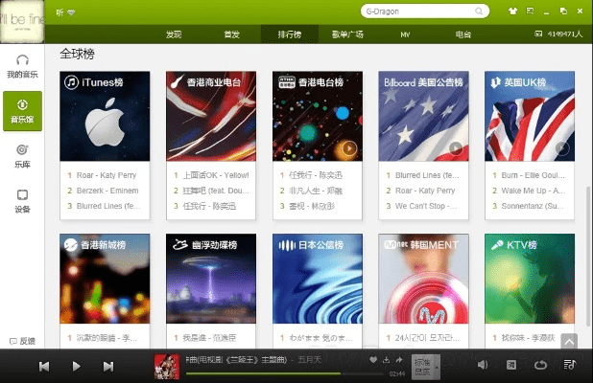Switch to the 排行榜 tab
The height and width of the screenshot is (383, 593).
(x=290, y=34)
